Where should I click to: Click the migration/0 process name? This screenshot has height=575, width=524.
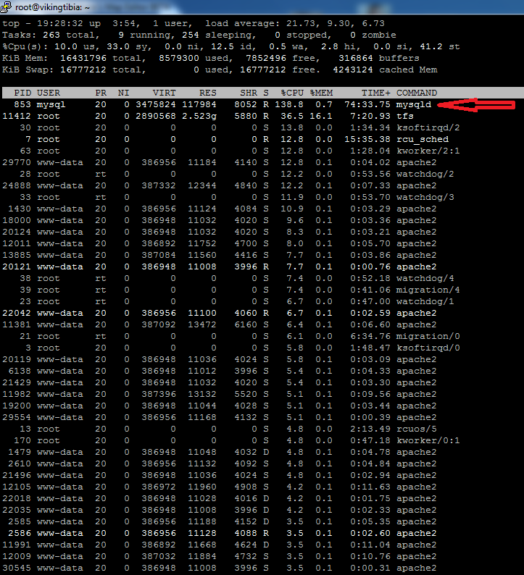tap(428, 336)
